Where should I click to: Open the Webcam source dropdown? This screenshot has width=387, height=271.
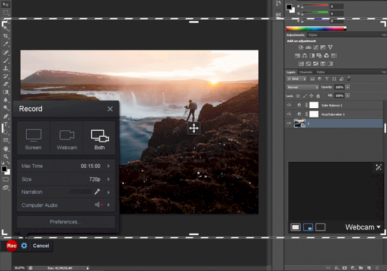363,227
